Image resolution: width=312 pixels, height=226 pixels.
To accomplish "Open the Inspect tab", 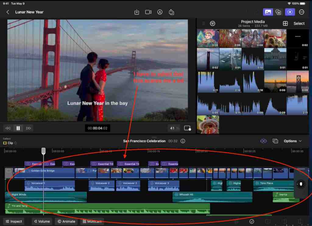I will pos(14,221).
